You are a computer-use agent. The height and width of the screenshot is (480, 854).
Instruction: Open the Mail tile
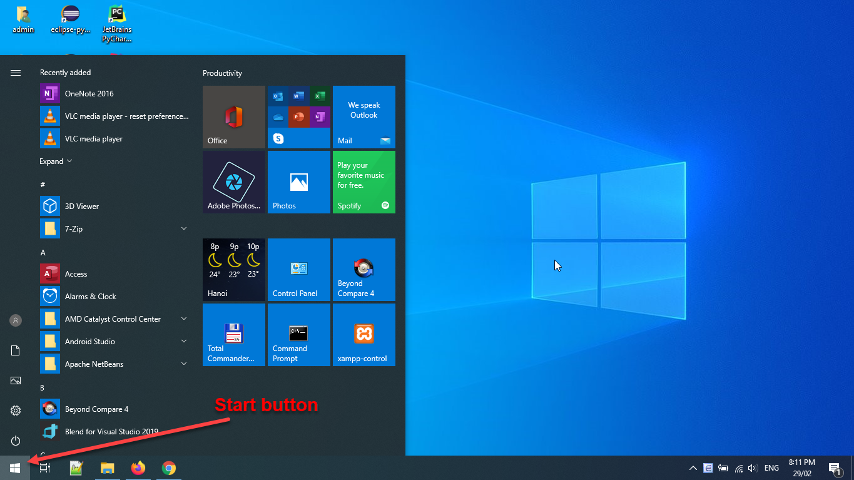pyautogui.click(x=364, y=117)
